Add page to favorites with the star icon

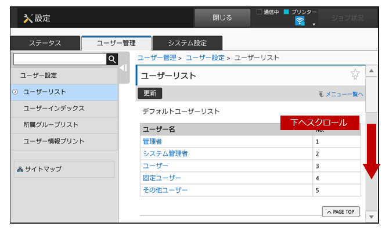coord(355,74)
